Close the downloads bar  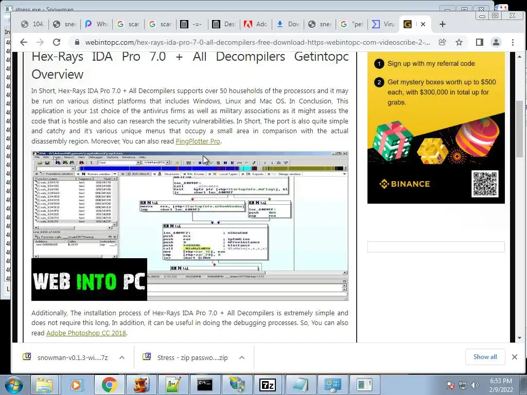[x=514, y=357]
